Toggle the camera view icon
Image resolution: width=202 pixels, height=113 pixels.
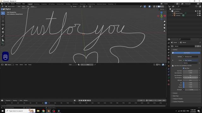coord(164,28)
